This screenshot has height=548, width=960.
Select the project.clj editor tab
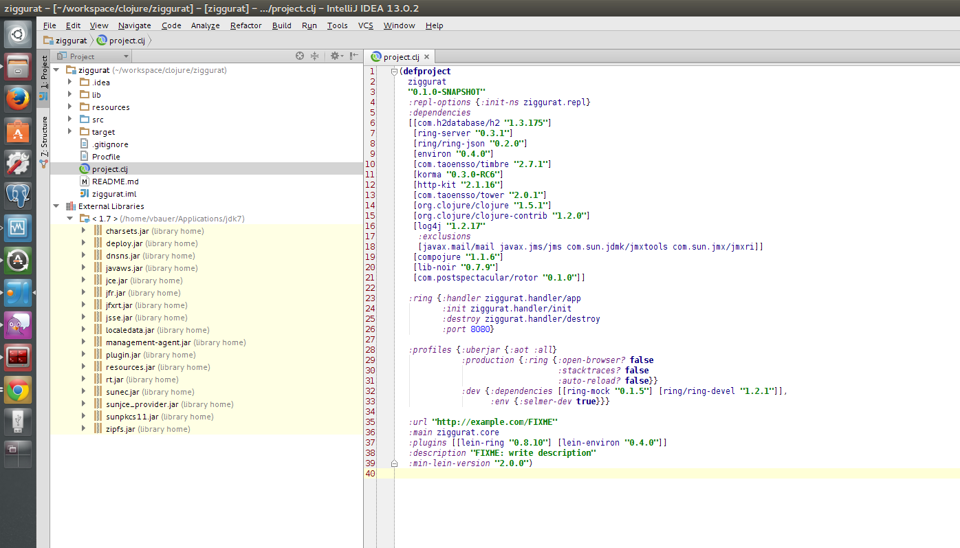point(400,57)
